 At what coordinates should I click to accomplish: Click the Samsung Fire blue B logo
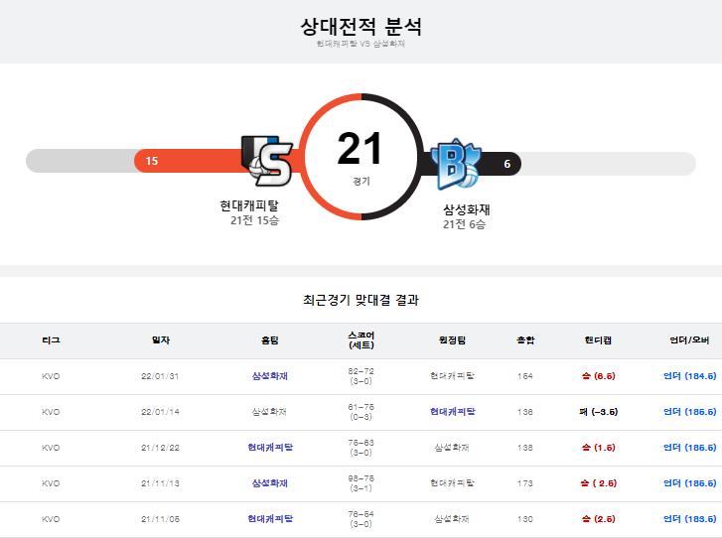click(x=456, y=164)
